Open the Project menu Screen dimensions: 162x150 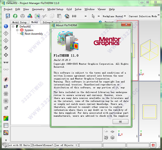coord(8,9)
